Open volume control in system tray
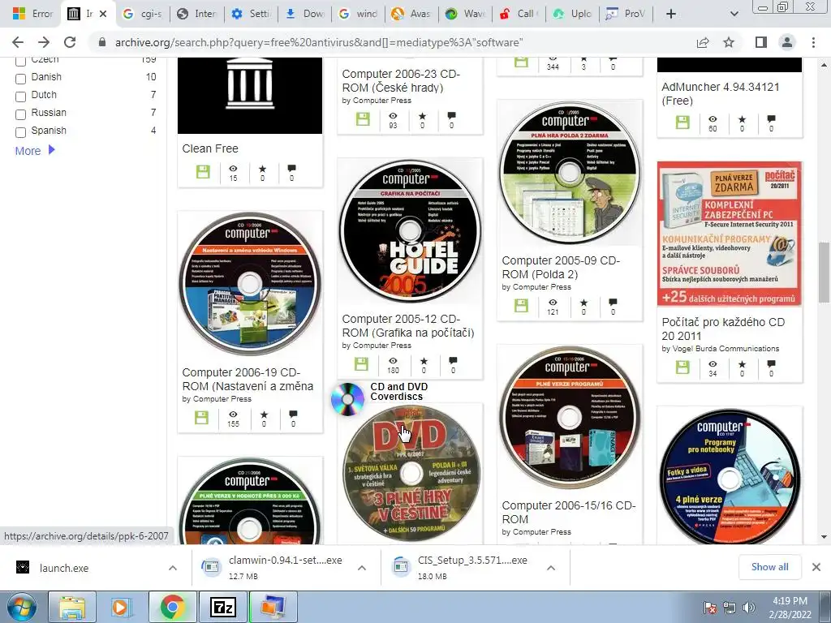831x623 pixels. [x=749, y=608]
